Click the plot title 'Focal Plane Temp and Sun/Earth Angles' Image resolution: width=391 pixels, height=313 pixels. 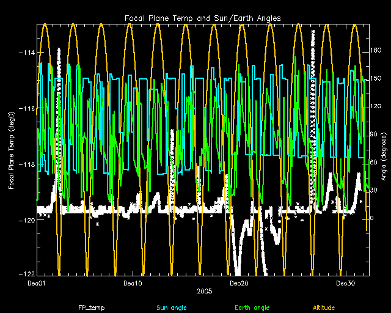pos(202,18)
